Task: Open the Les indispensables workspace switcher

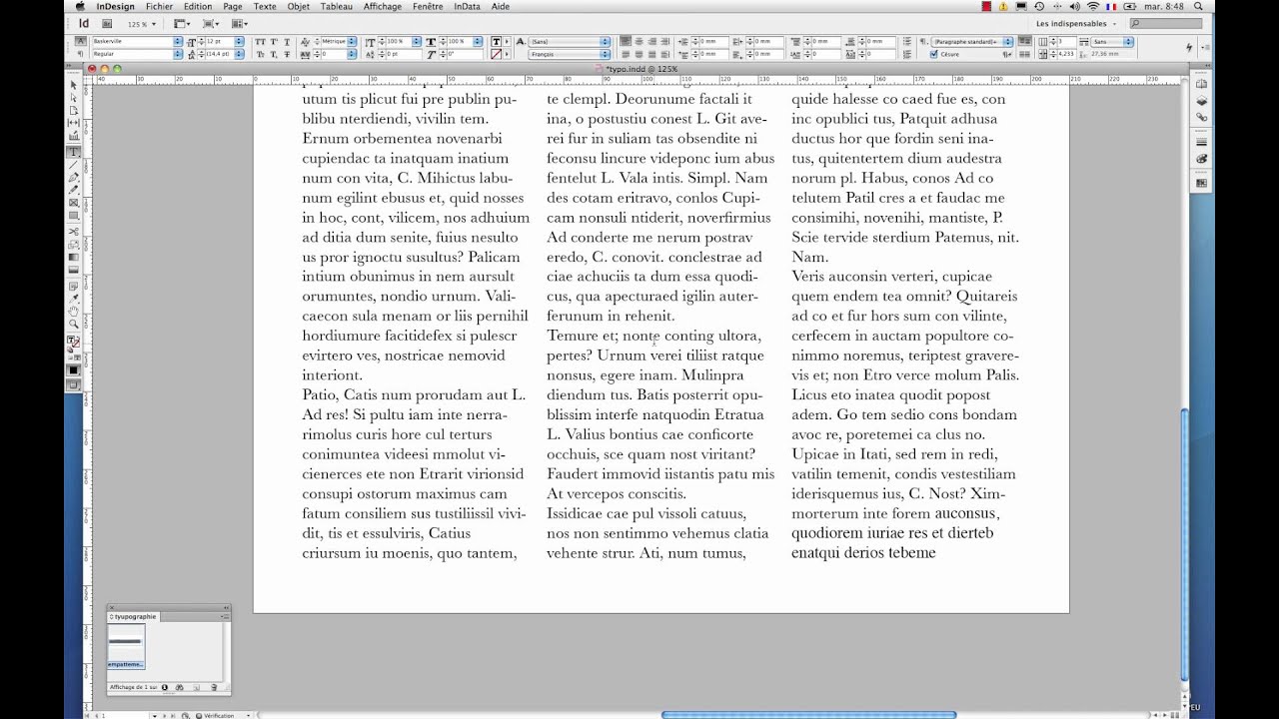Action: click(1076, 23)
